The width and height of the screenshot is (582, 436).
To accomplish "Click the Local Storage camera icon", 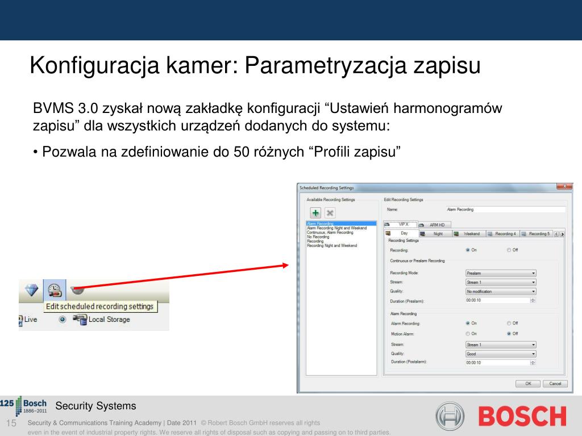I will [80, 319].
